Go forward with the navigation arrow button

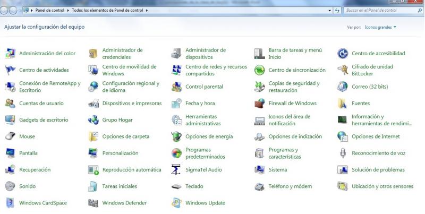13,10
